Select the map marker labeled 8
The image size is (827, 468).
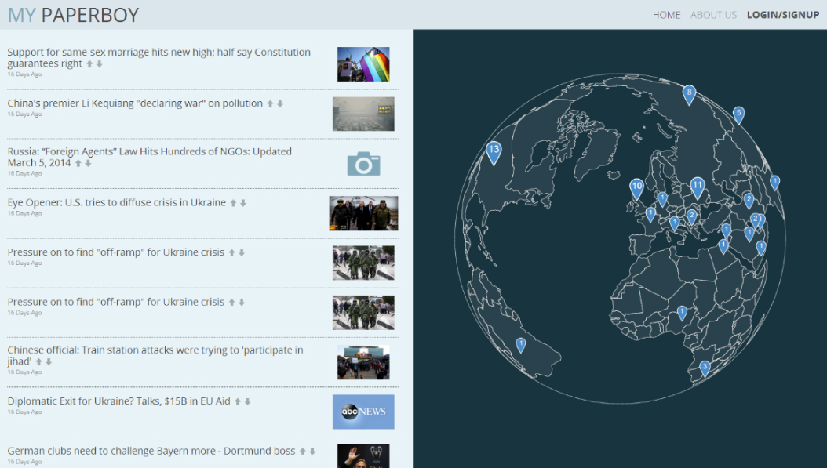[x=689, y=95]
